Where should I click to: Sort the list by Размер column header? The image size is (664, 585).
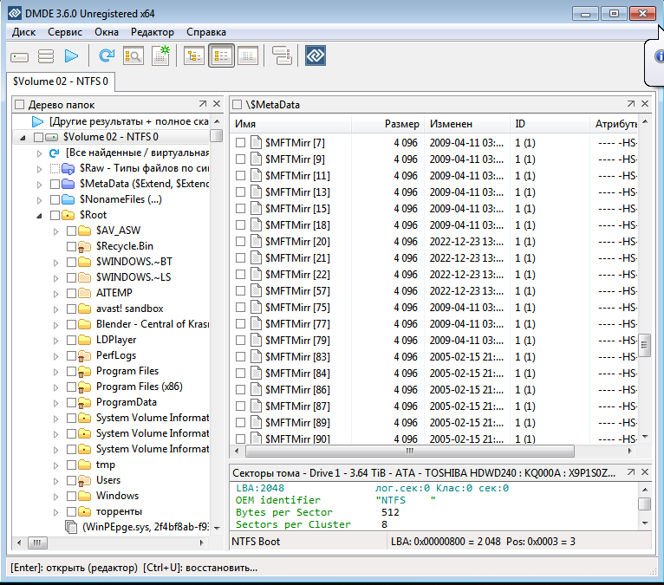(x=401, y=125)
